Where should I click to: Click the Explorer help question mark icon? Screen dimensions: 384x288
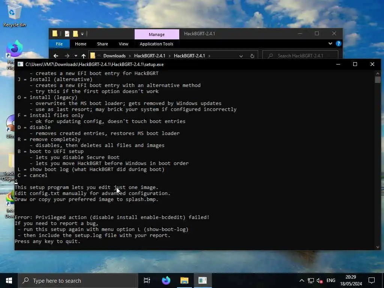339,43
